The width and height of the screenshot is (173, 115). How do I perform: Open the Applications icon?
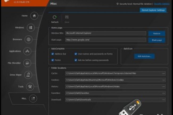point(27,51)
